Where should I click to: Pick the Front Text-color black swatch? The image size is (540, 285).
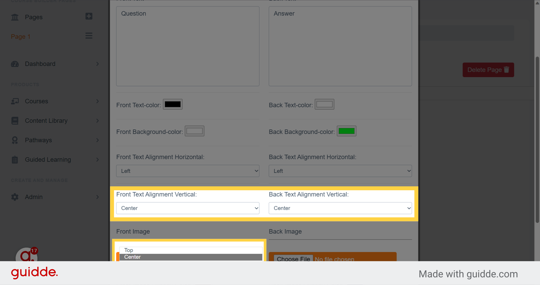pyautogui.click(x=173, y=104)
